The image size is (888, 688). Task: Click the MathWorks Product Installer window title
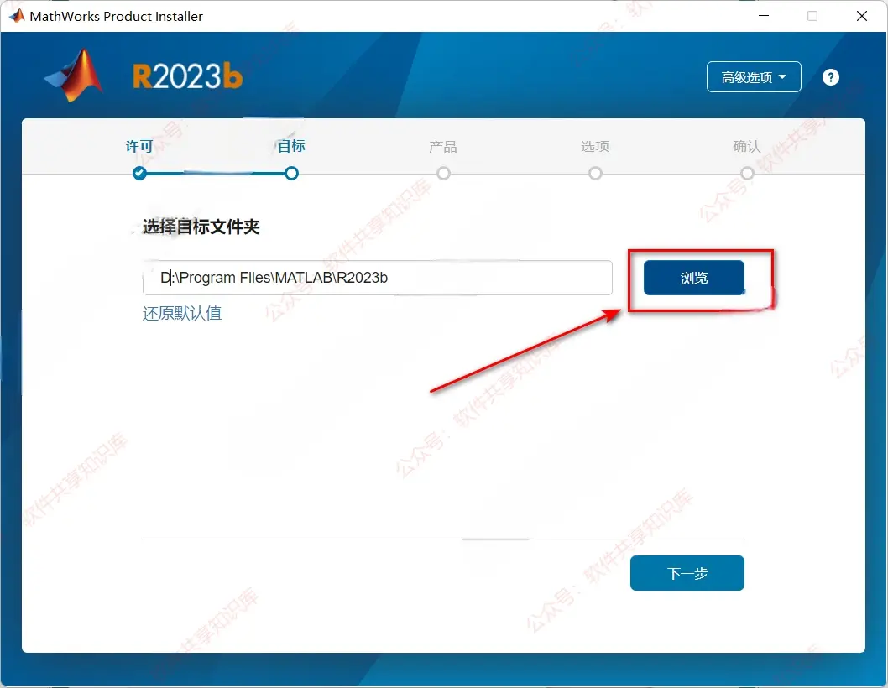[x=116, y=17]
